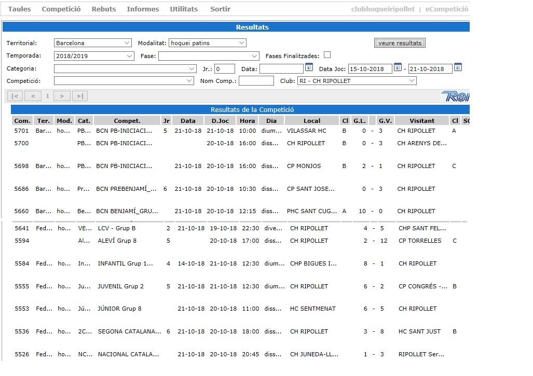The image size is (533, 376).
Task: Select competition row 5660
Action: click(x=240, y=211)
